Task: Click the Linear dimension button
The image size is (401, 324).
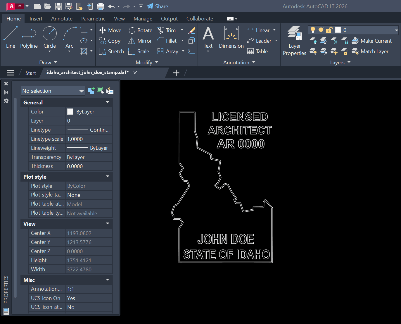Action: click(258, 30)
